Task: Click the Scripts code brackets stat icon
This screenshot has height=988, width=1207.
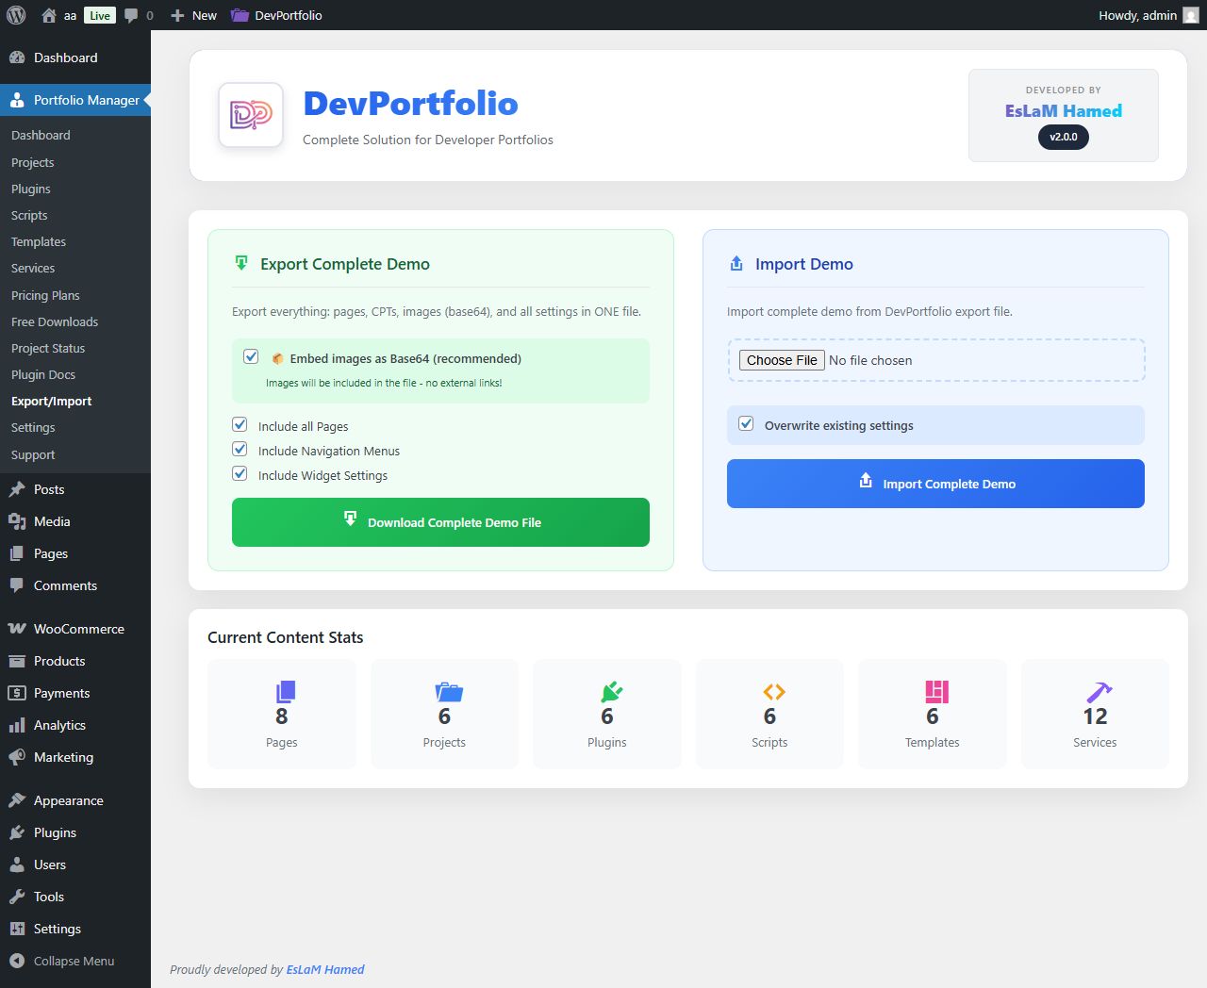Action: (x=774, y=692)
